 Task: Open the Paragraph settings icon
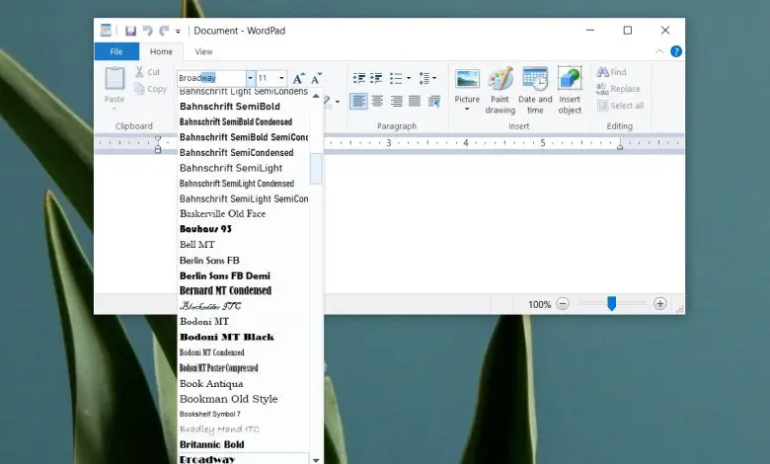434,101
